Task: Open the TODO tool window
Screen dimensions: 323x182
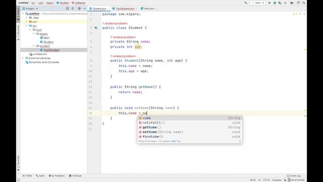Action: (27, 176)
